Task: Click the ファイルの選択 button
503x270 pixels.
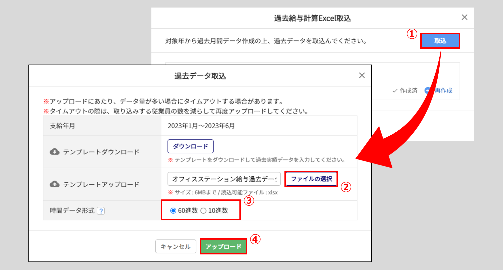Action: pos(311,179)
